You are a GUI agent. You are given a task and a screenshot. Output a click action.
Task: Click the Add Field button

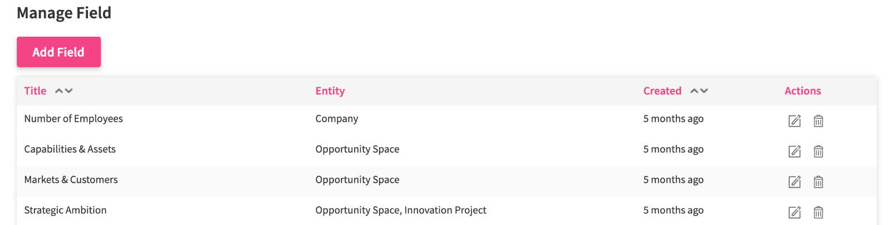[58, 52]
